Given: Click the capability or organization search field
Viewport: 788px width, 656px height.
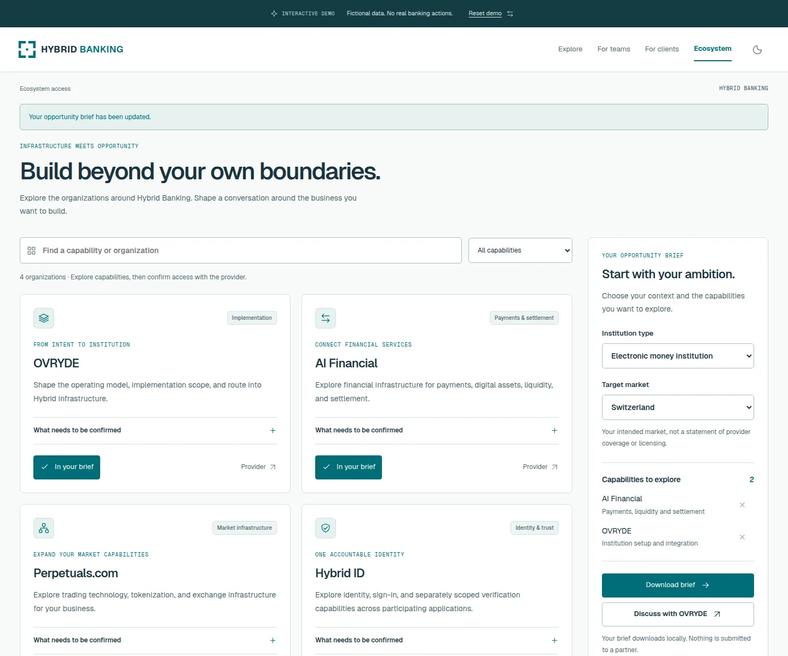Looking at the screenshot, I should 241,250.
